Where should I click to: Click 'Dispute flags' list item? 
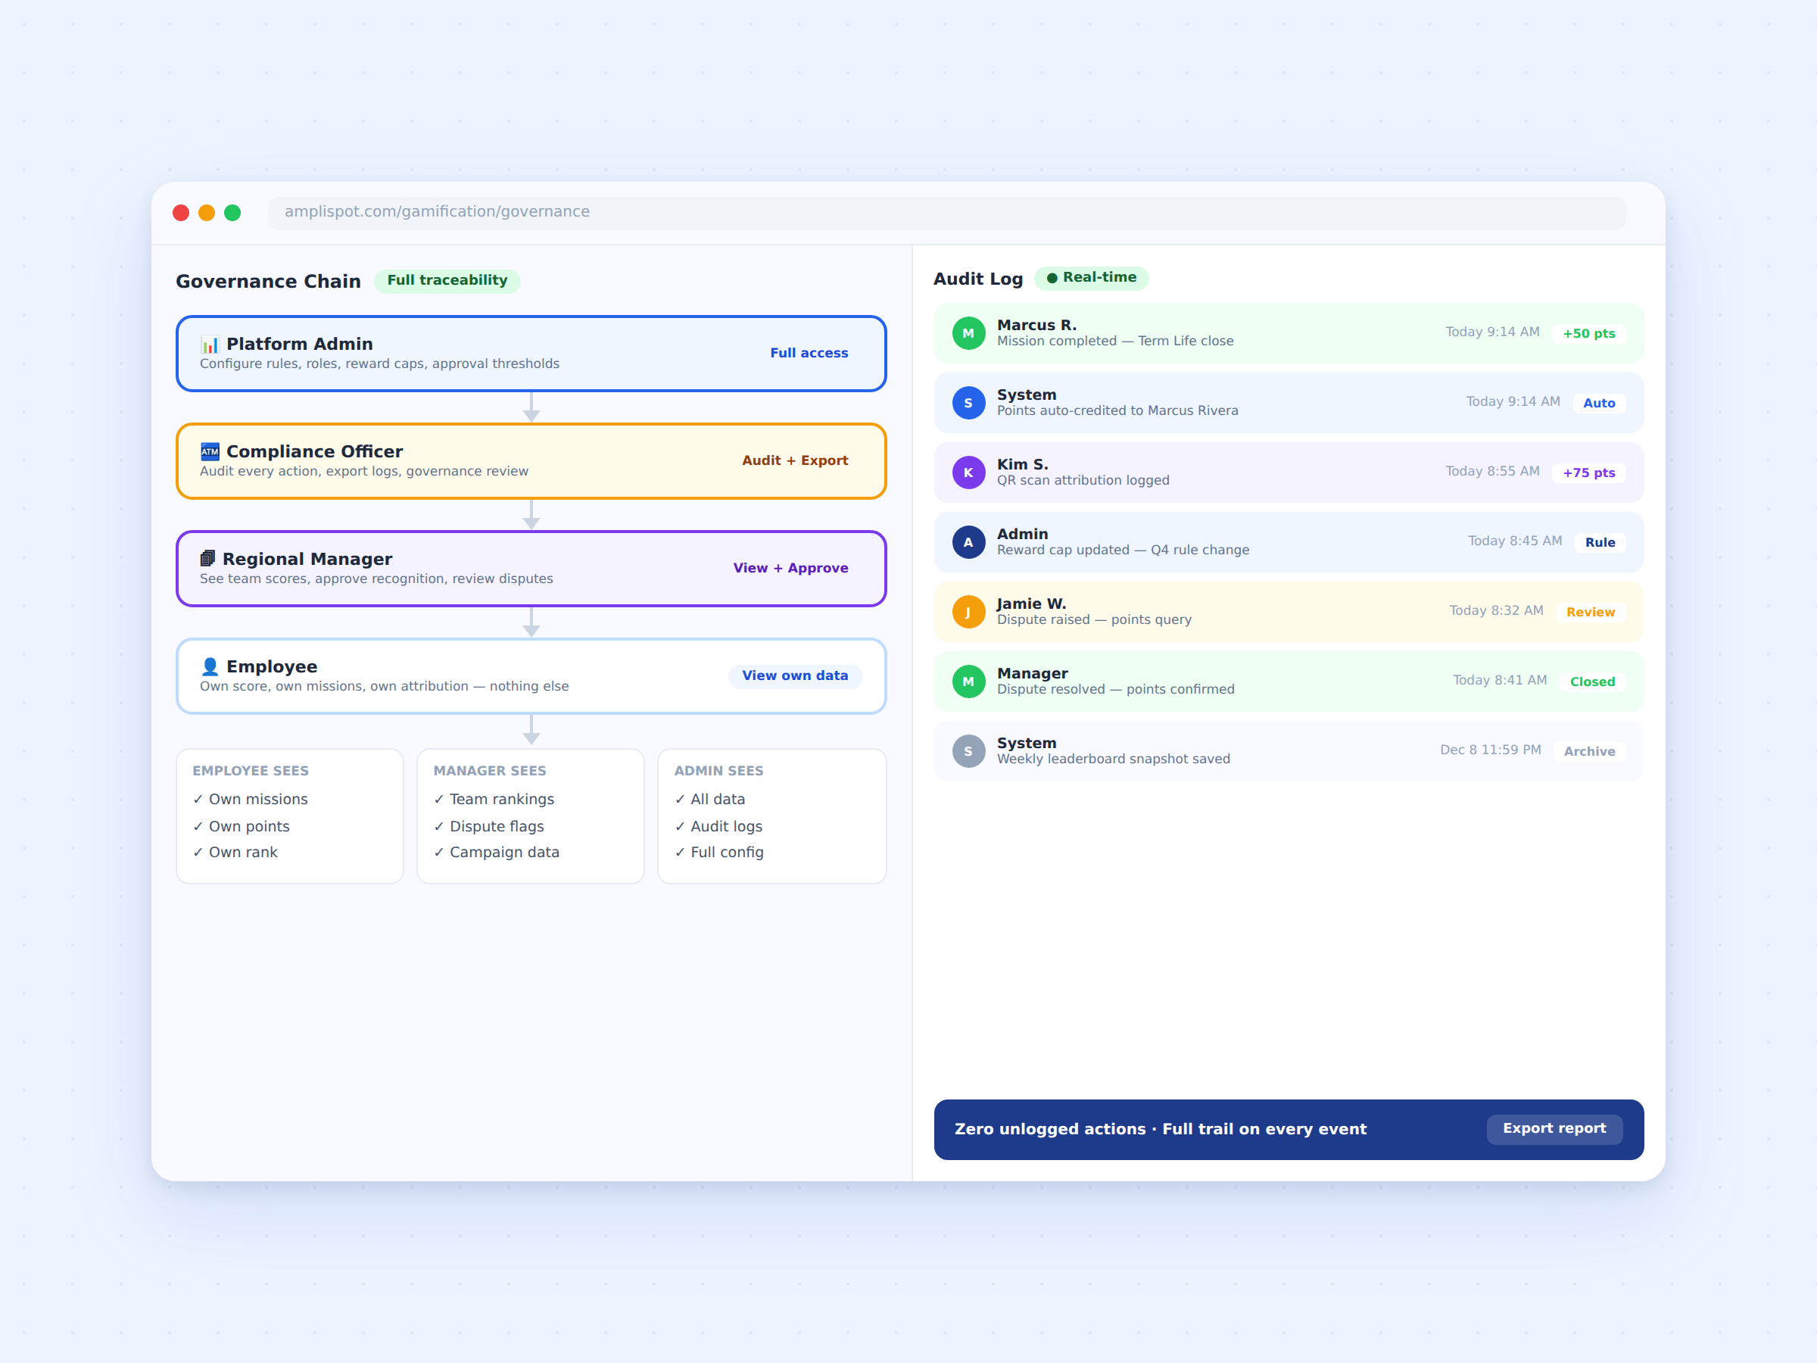(489, 827)
